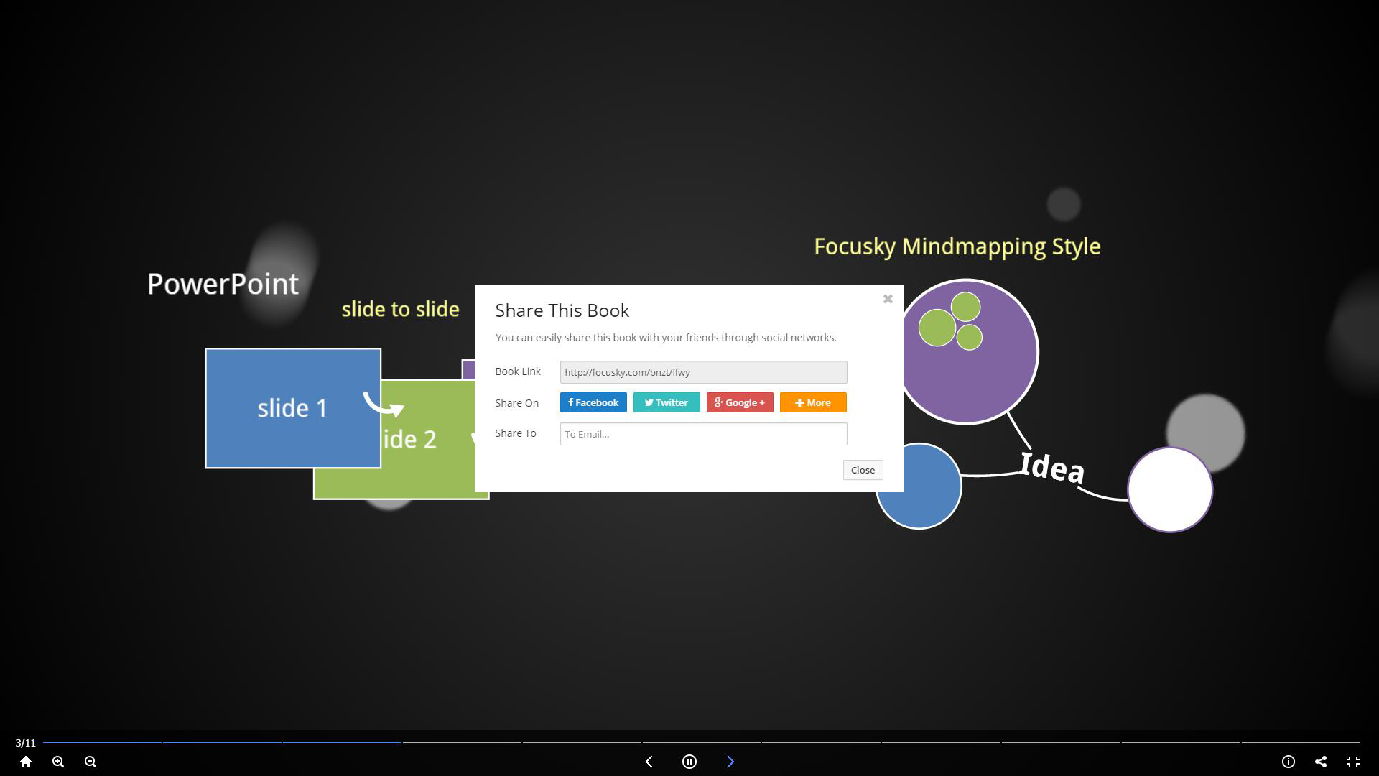Zoom out of the presentation

coord(90,762)
